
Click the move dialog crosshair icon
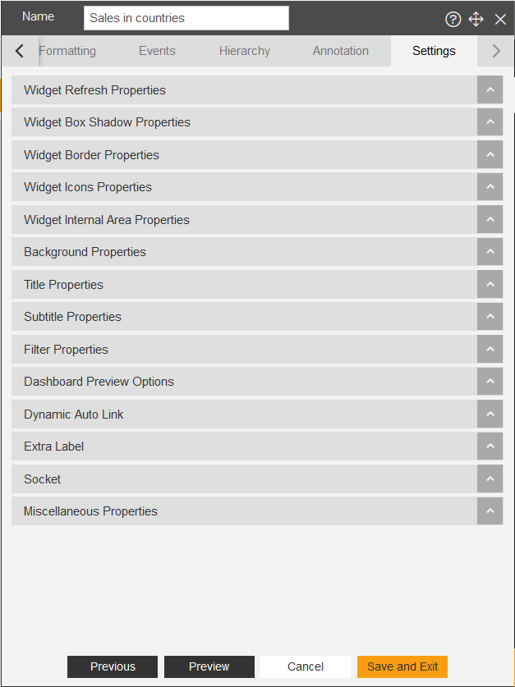[x=476, y=19]
